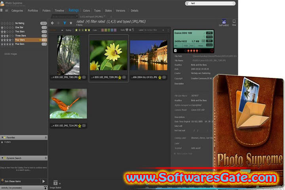Switch to the Details tab
Viewport: 285px width, 190px height.
tap(135, 11)
